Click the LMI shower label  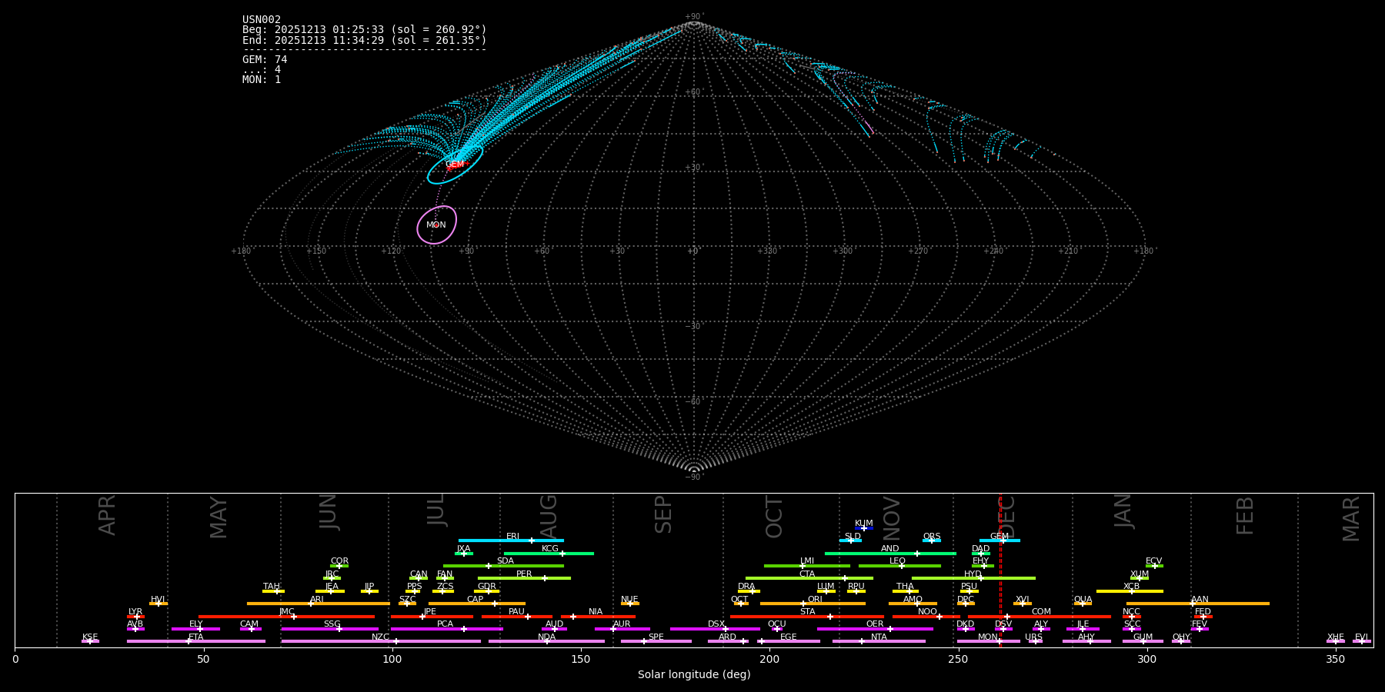807,561
